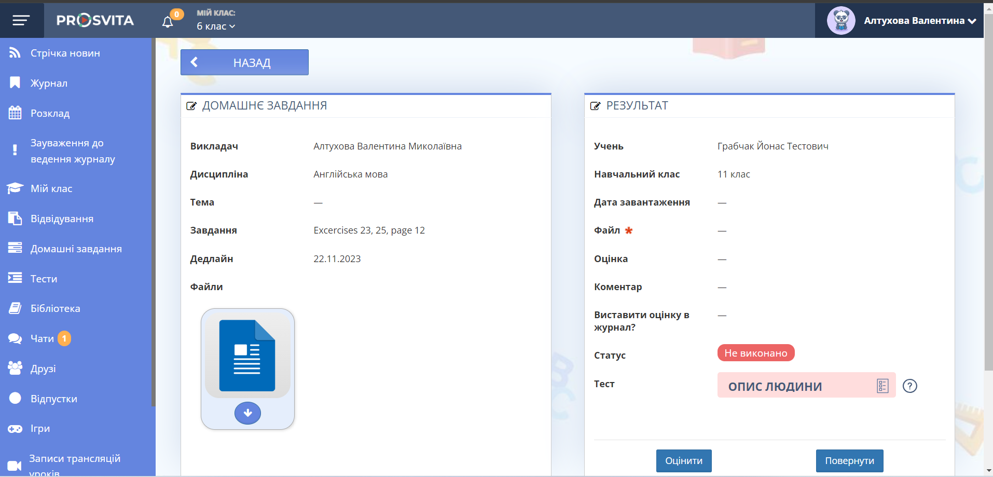Open Чати from the sidebar
The image size is (993, 477).
tap(42, 338)
